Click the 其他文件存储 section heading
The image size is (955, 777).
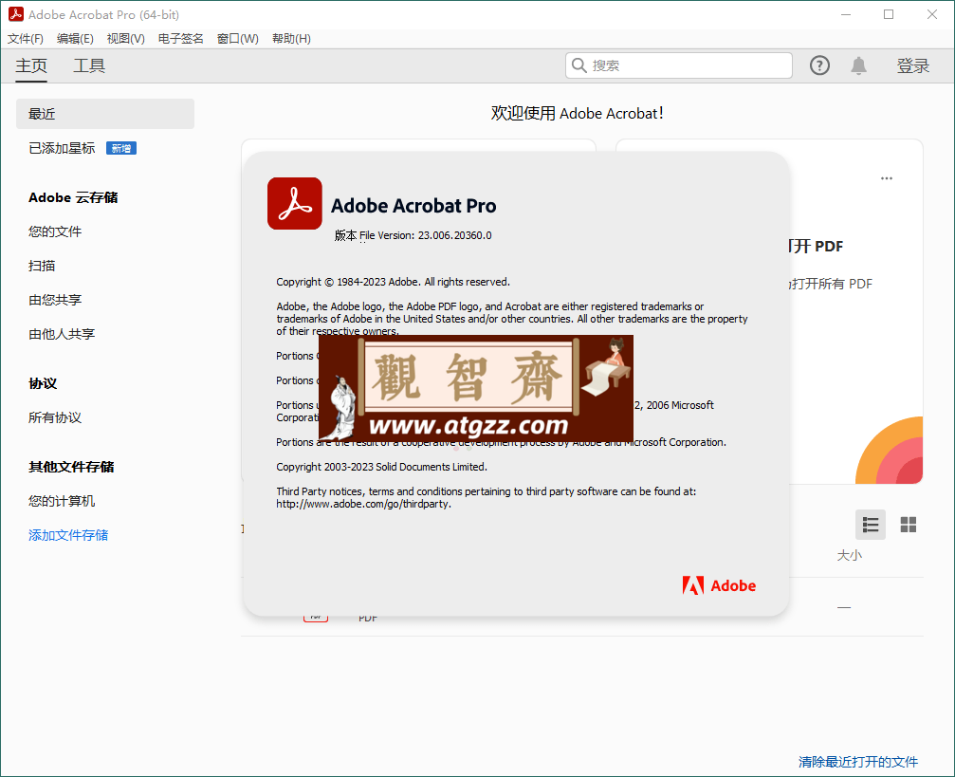point(71,467)
